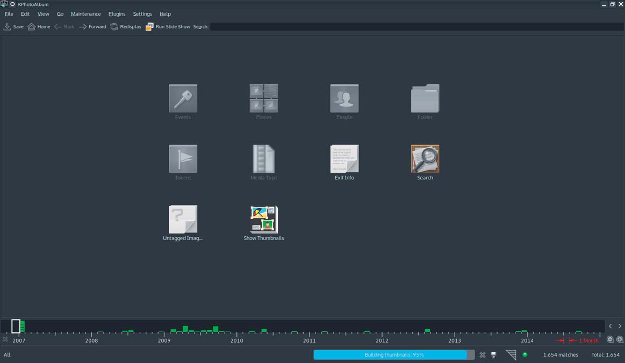Select the green bar in mid-2012 on timeline
Image resolution: width=625 pixels, height=363 pixels.
point(427,331)
